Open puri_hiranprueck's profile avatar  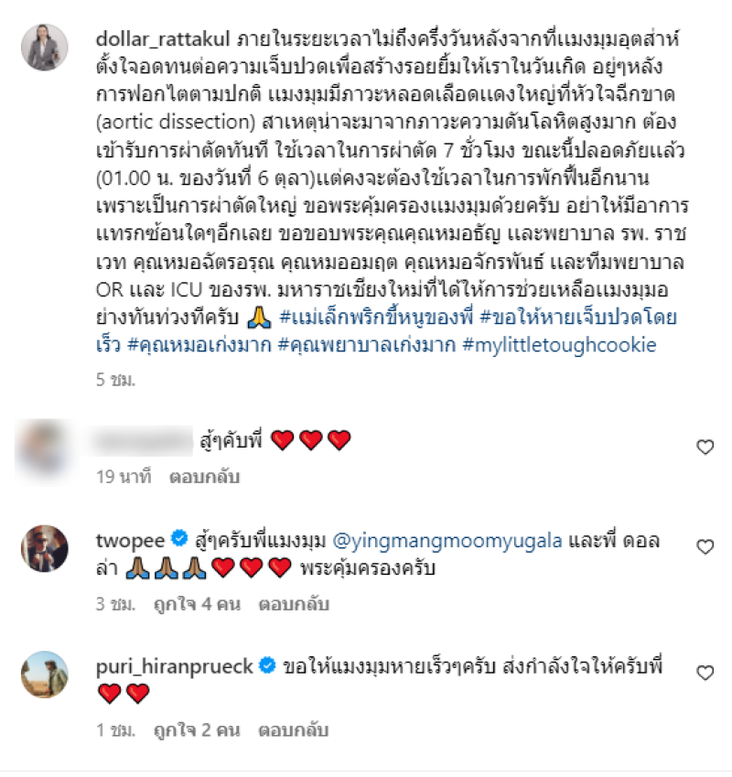coord(45,674)
